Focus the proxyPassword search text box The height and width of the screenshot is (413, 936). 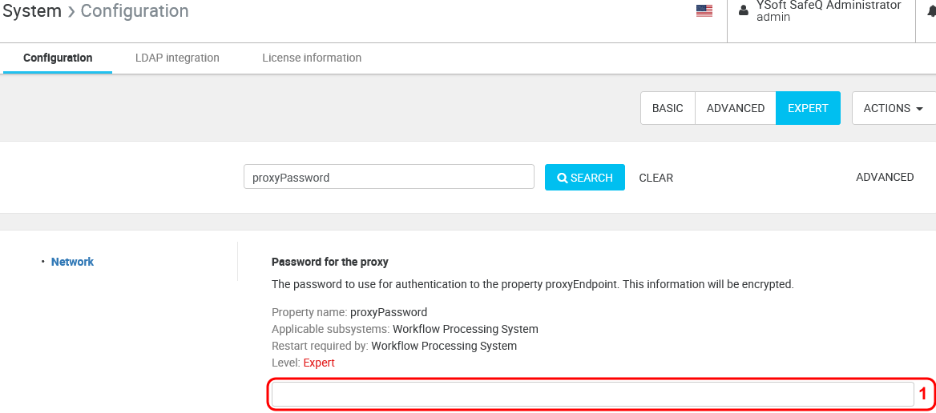[x=389, y=177]
